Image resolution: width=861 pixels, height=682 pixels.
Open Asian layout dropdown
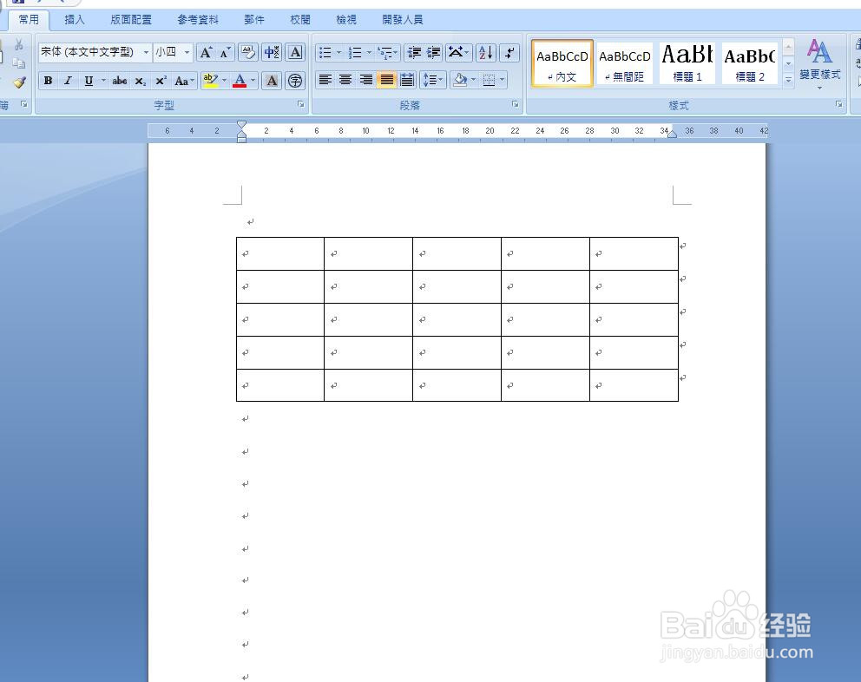458,53
